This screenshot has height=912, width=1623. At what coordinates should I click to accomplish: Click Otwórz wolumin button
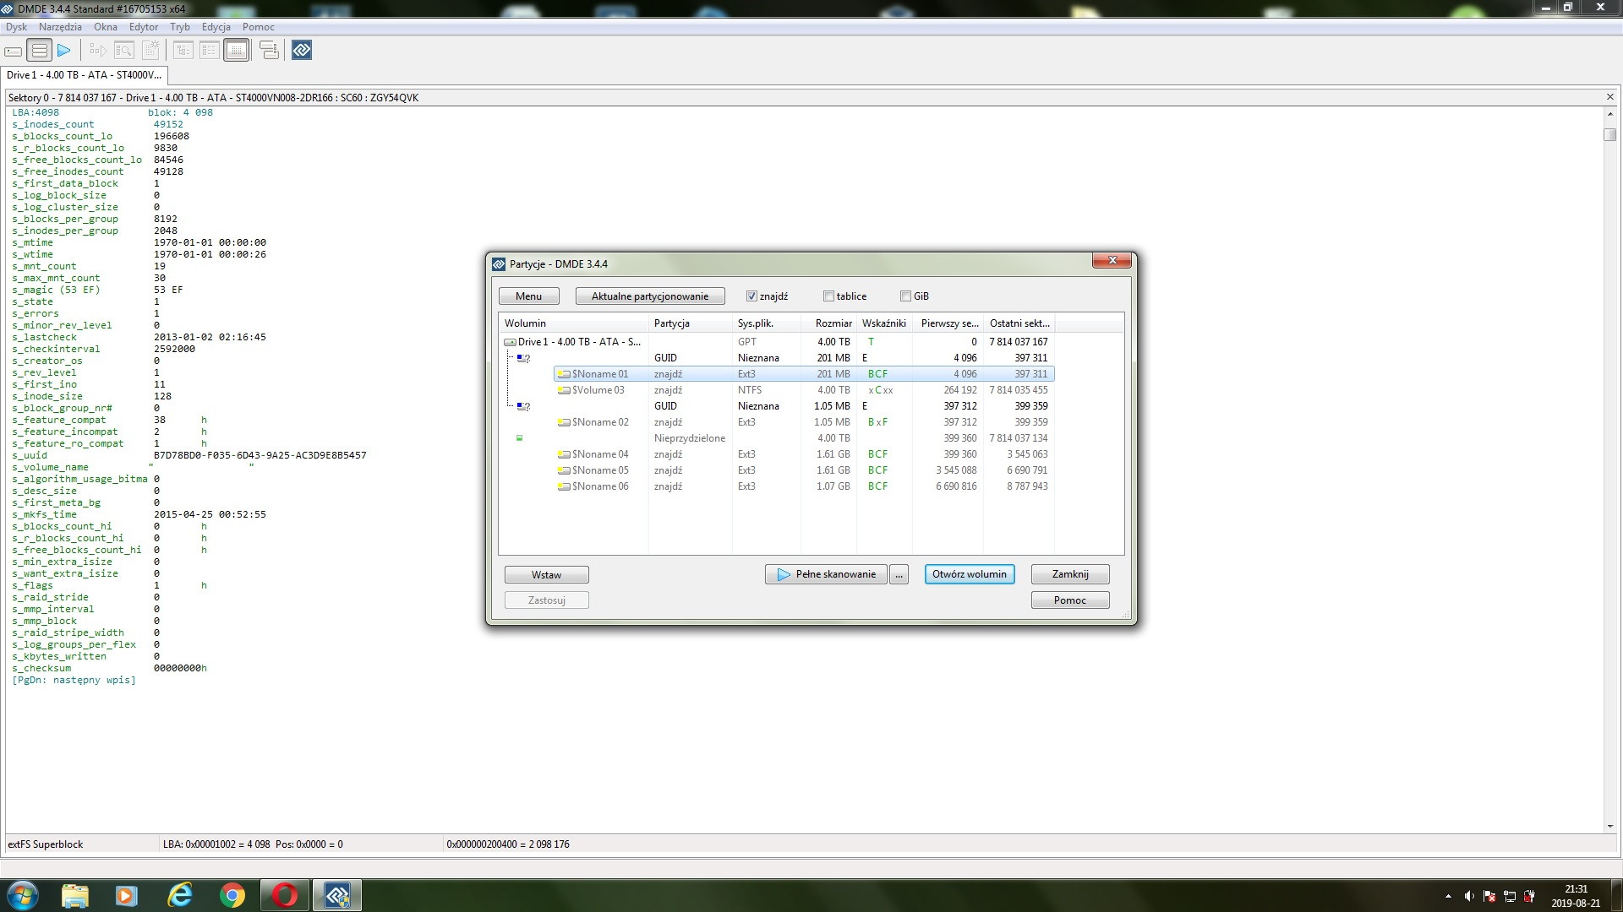970,574
